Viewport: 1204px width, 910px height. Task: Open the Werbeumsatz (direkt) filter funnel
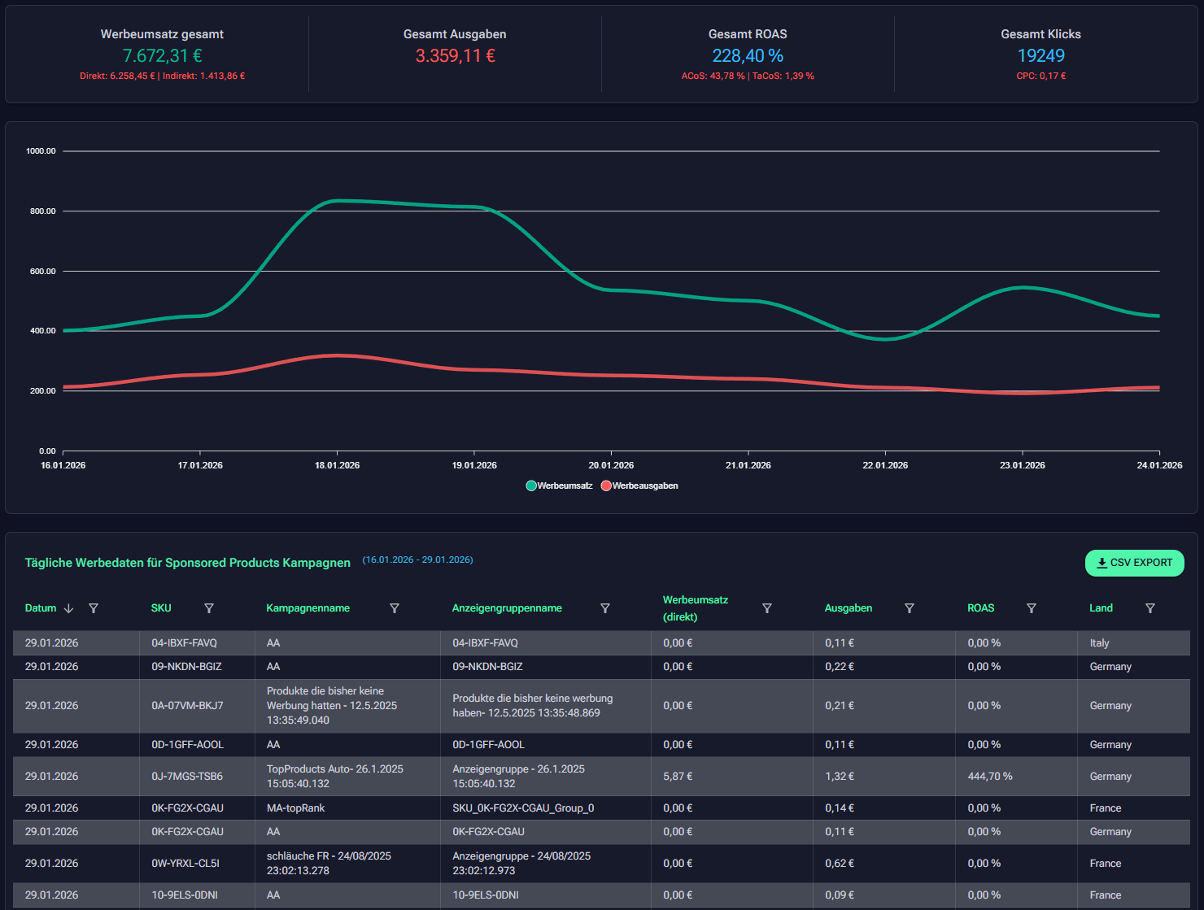[x=766, y=608]
